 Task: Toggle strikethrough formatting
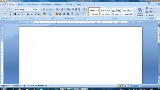(28, 14)
